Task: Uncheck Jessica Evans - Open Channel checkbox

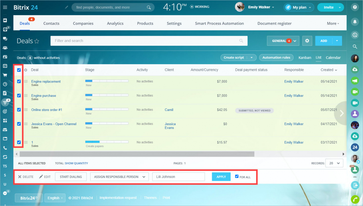Action: coord(19,124)
